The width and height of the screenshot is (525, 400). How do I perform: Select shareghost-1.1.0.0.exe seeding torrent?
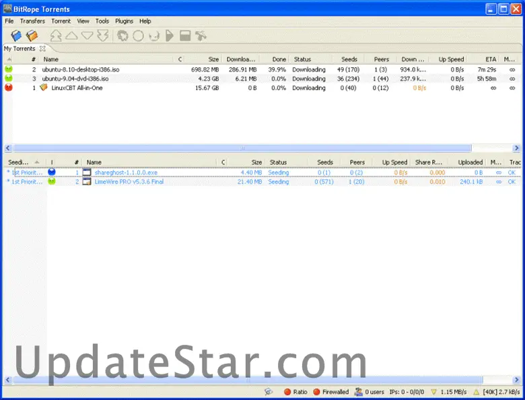click(x=262, y=172)
